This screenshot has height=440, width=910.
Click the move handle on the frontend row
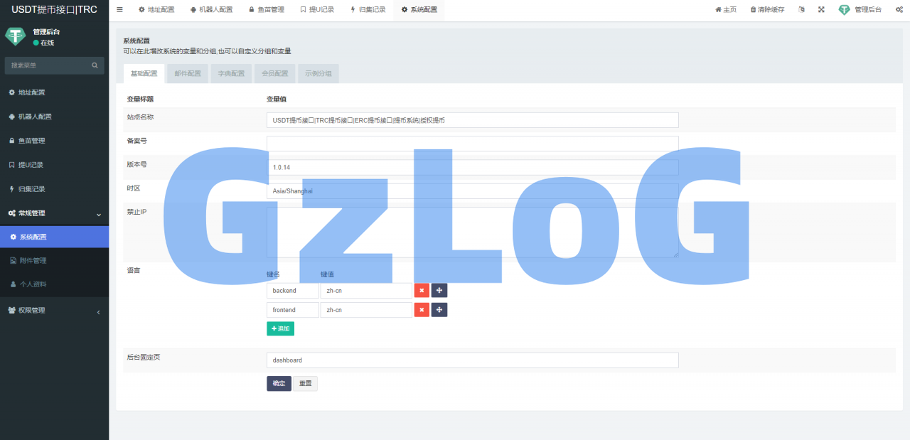(439, 310)
